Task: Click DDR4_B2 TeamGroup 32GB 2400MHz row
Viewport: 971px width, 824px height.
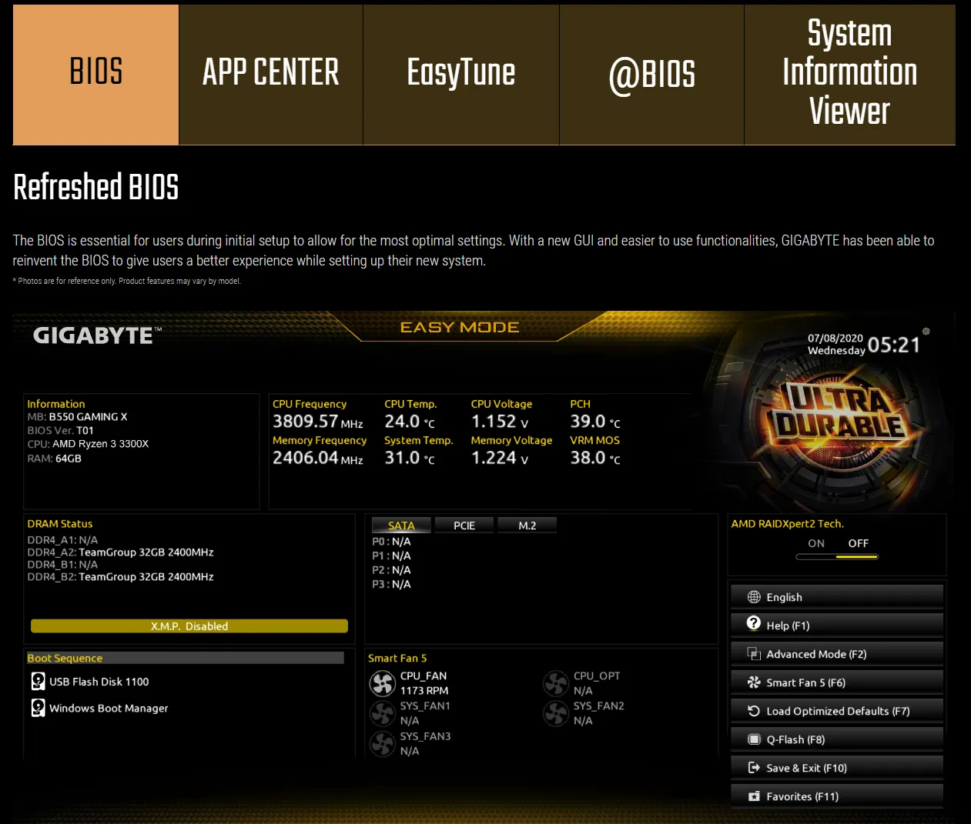Action: [120, 577]
